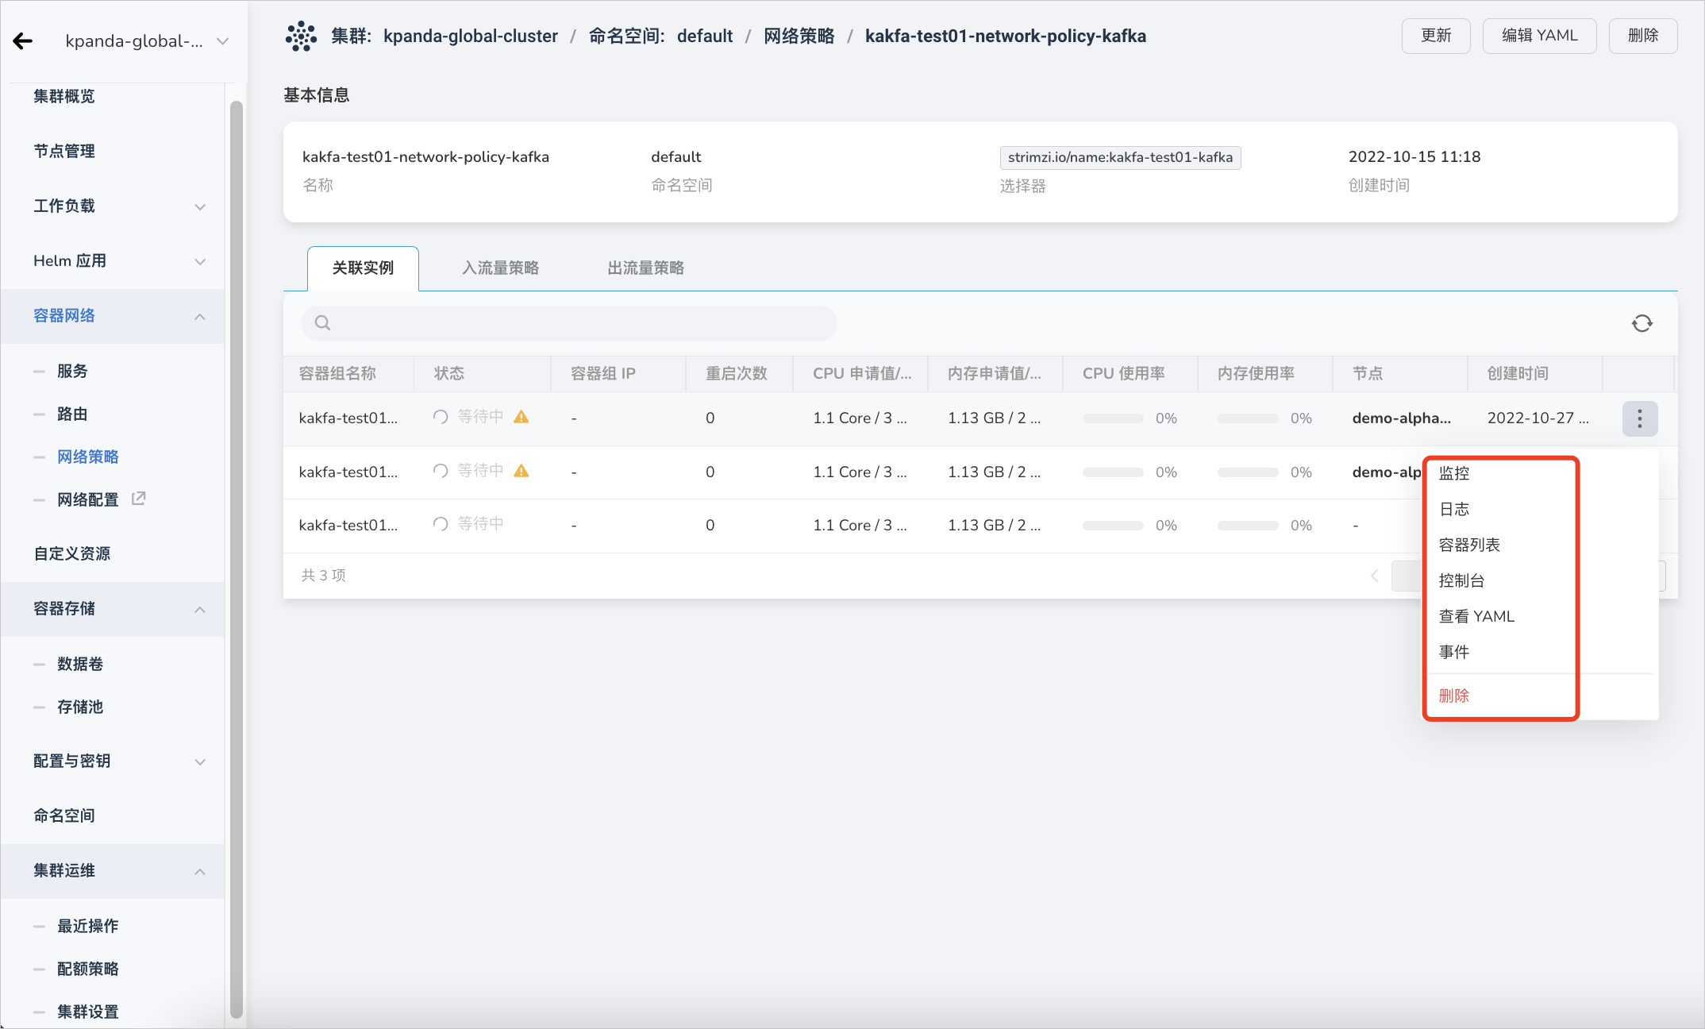Open 控制台 from the context menu
The image size is (1705, 1029).
click(x=1461, y=580)
